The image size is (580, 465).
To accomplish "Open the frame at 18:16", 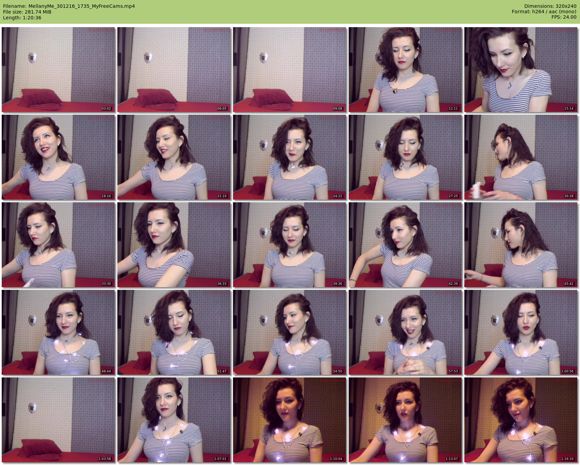I will coord(58,157).
